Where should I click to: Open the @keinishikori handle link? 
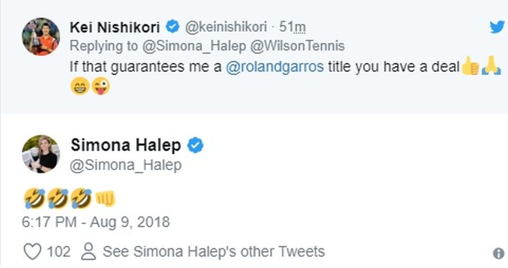tap(228, 26)
